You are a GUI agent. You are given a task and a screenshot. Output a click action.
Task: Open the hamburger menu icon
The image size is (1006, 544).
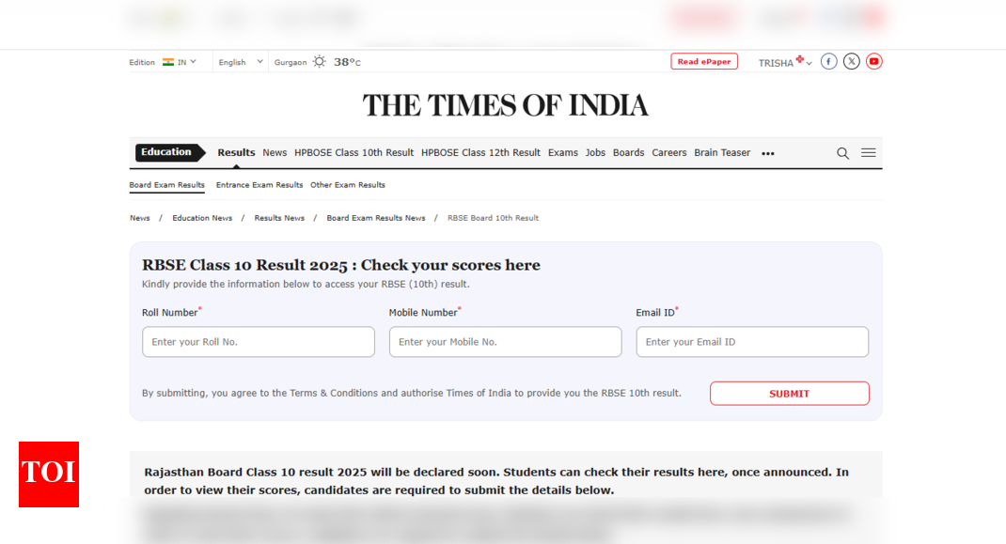[x=868, y=152]
